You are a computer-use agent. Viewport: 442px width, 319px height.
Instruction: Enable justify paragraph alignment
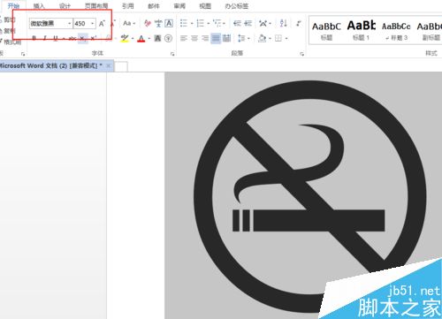(216, 38)
